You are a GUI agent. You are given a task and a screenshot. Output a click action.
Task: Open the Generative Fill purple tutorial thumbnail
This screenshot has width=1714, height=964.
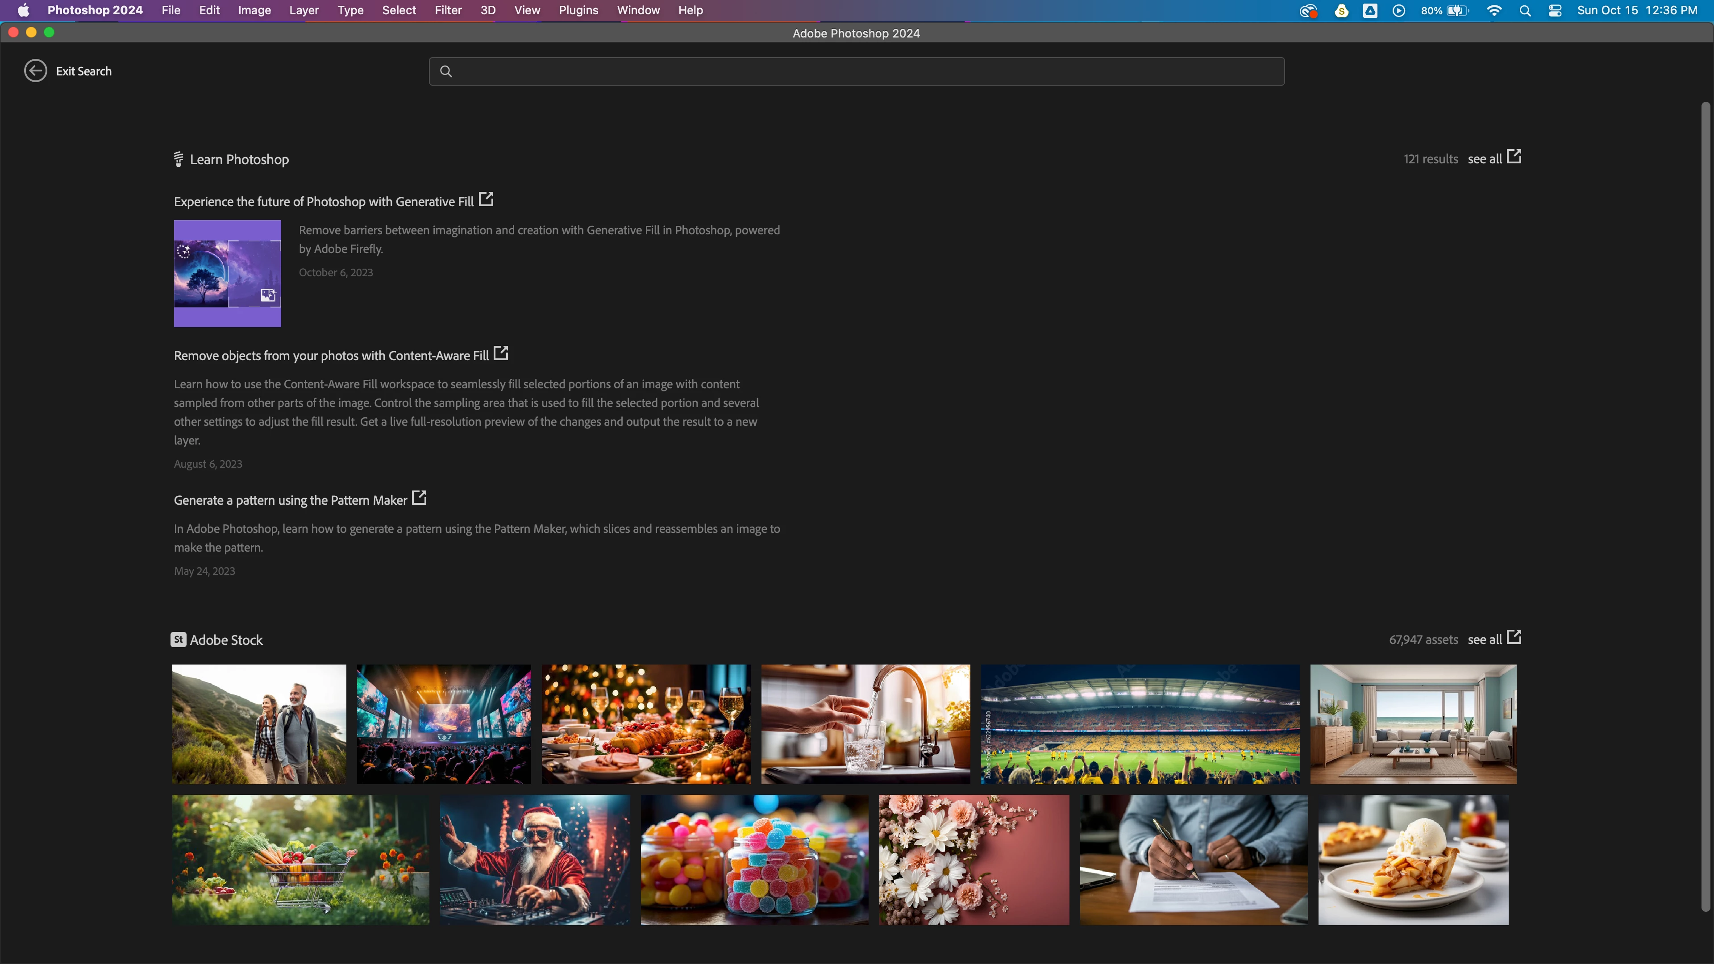[228, 274]
